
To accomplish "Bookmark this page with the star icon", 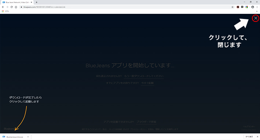I will (232, 7).
